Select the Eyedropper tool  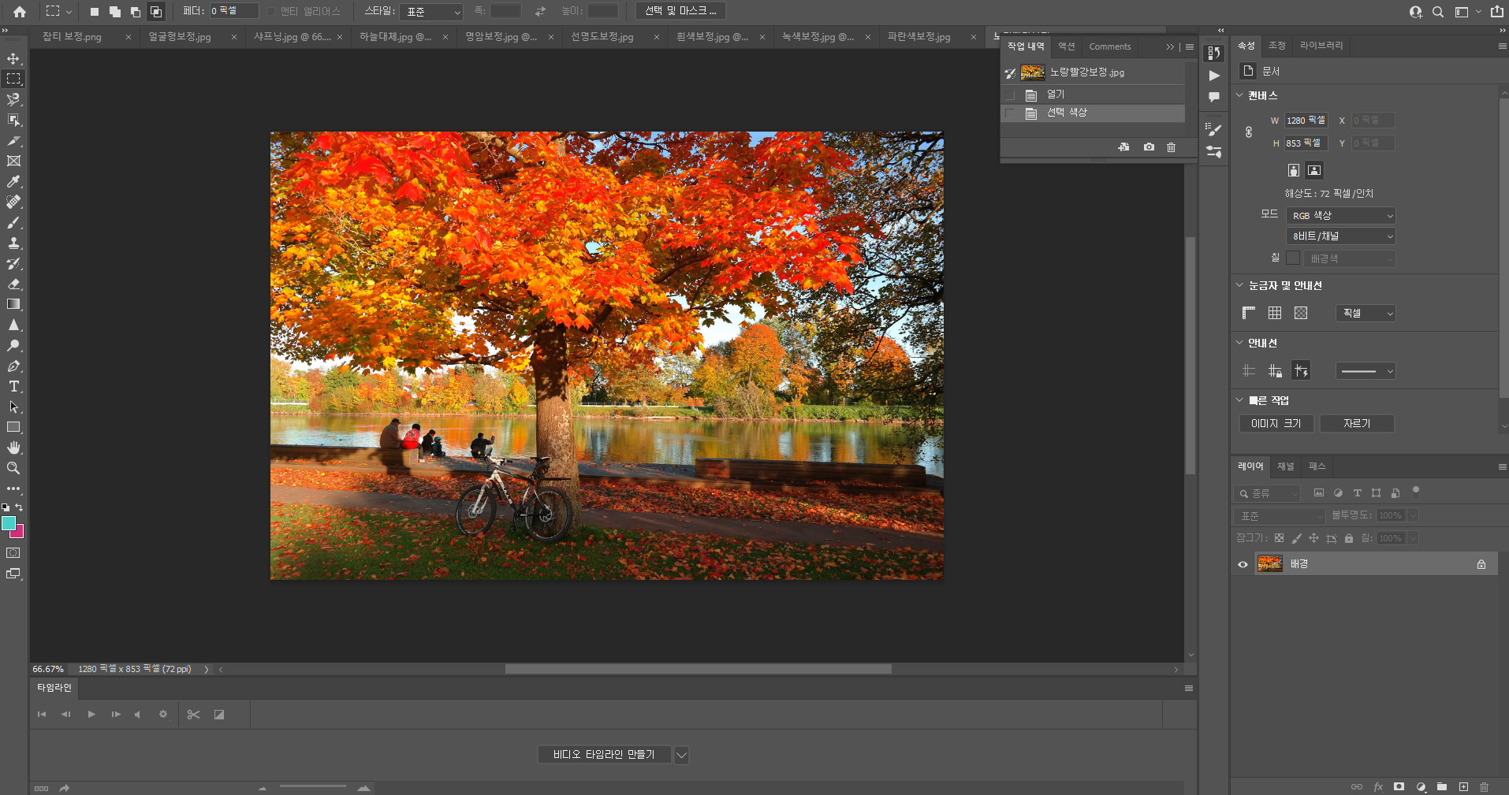click(13, 181)
